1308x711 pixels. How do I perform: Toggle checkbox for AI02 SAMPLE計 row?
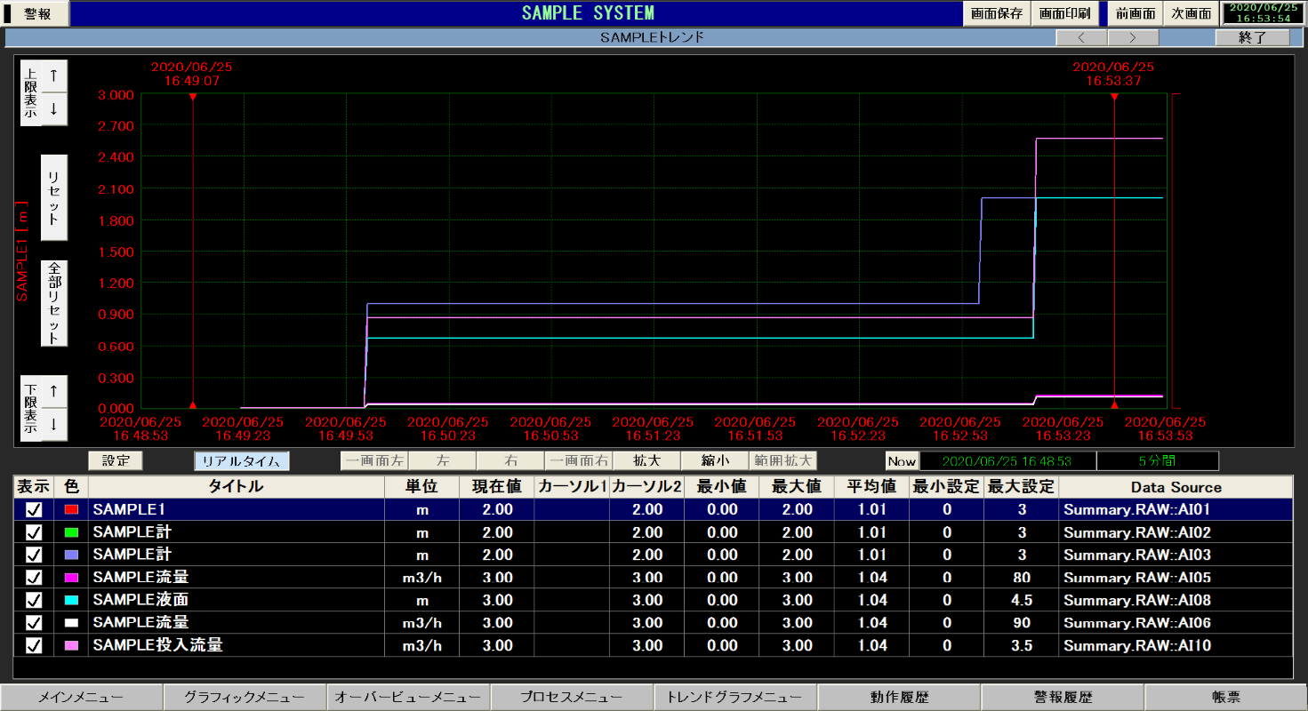click(34, 532)
